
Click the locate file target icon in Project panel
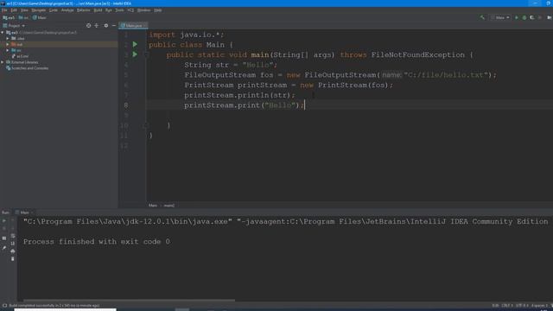tap(88, 25)
